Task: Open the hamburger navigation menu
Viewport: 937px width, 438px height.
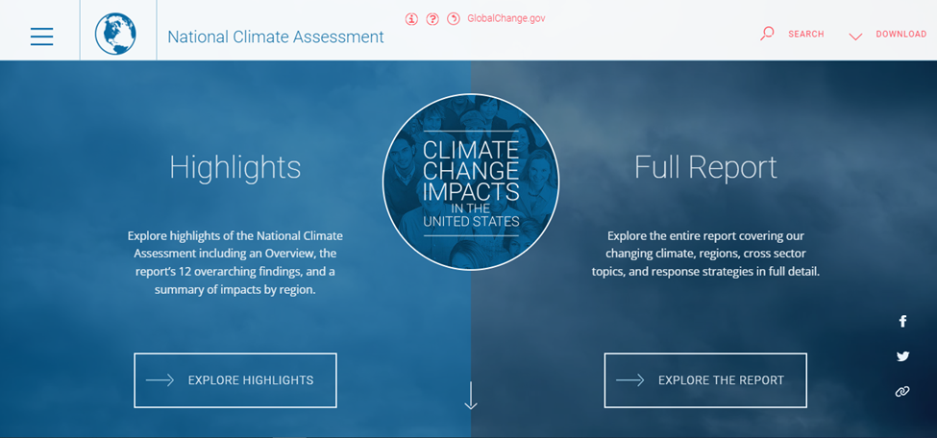Action: (42, 36)
